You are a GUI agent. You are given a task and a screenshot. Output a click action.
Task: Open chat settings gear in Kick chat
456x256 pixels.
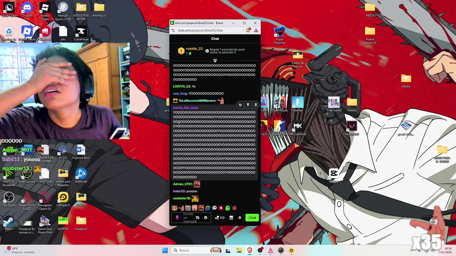(x=240, y=218)
